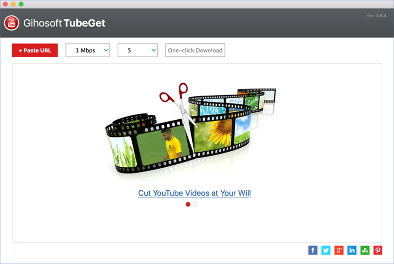Share on Facebook icon

(313, 250)
